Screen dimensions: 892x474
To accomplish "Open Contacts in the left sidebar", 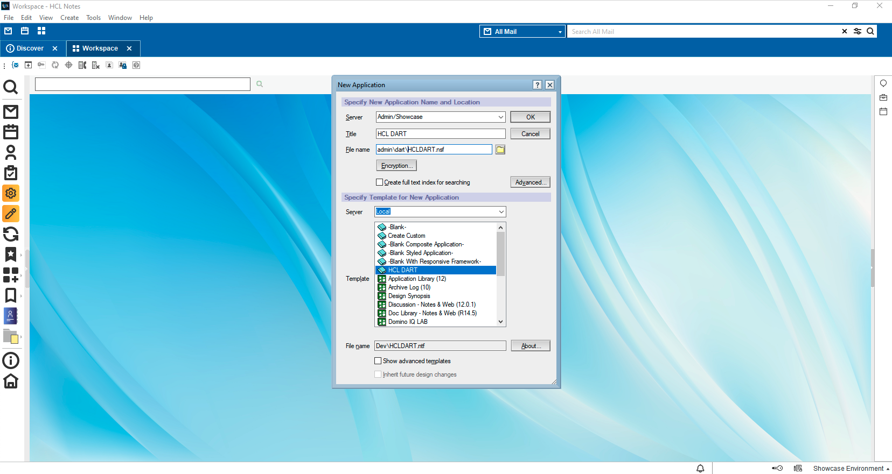I will click(x=11, y=152).
